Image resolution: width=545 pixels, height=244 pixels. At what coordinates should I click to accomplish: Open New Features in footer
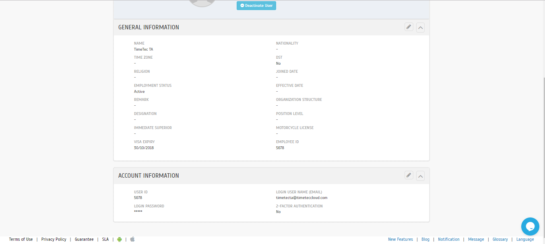pyautogui.click(x=400, y=239)
